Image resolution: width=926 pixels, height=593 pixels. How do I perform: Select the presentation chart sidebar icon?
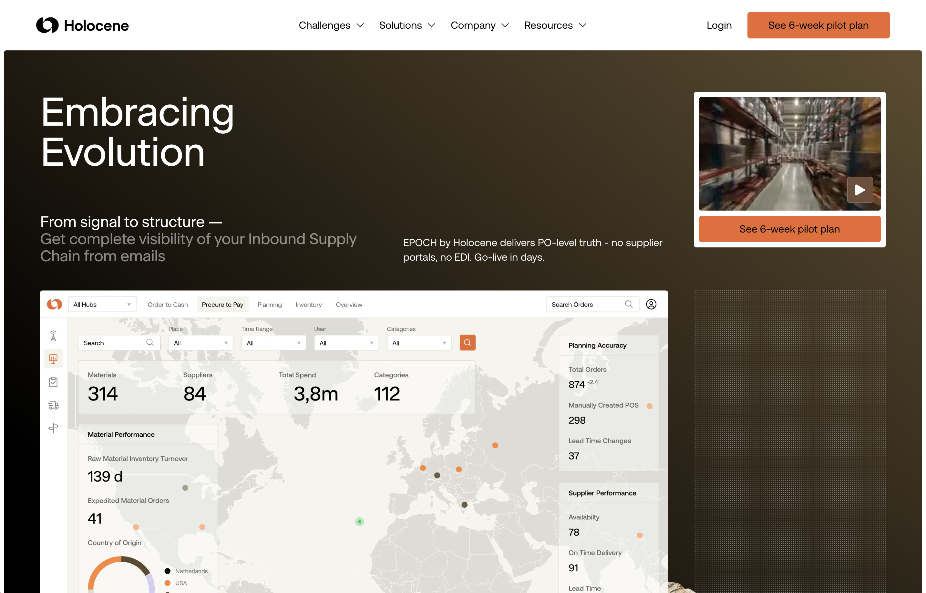coord(54,359)
